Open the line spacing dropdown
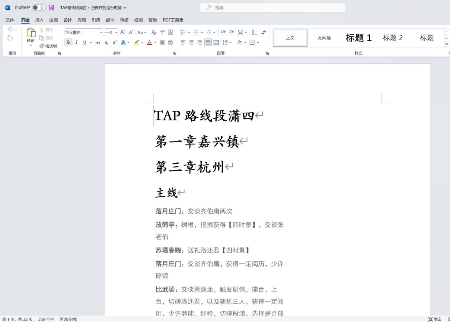The height and width of the screenshot is (322, 450). click(x=228, y=42)
